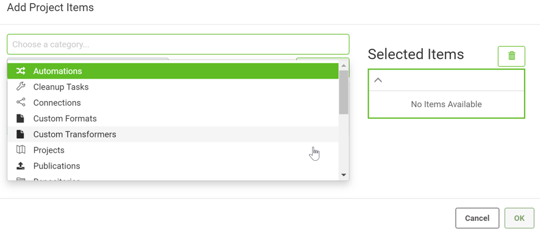Select the Custom Transformers option
The image size is (540, 235).
(x=173, y=134)
